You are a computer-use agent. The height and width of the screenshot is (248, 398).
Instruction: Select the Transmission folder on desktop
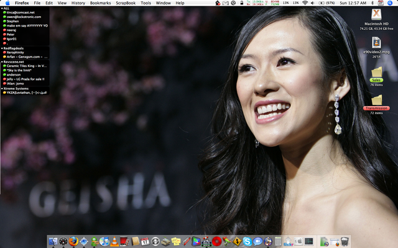[376, 100]
